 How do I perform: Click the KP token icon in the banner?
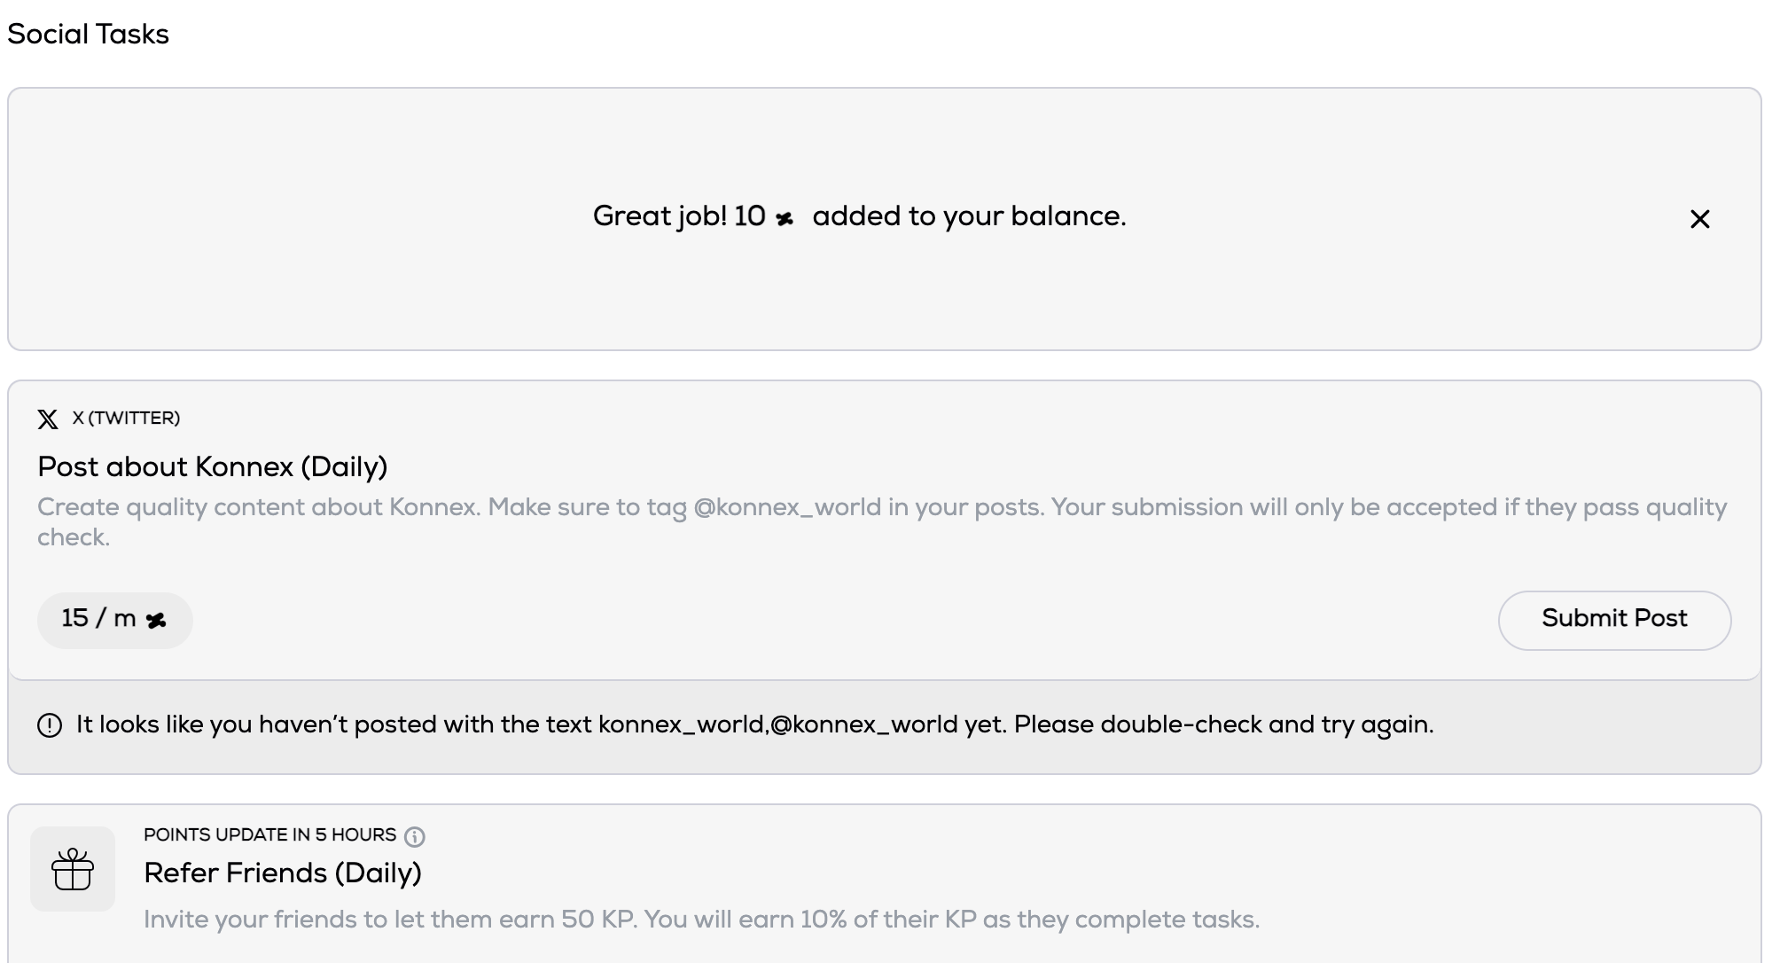[785, 218]
